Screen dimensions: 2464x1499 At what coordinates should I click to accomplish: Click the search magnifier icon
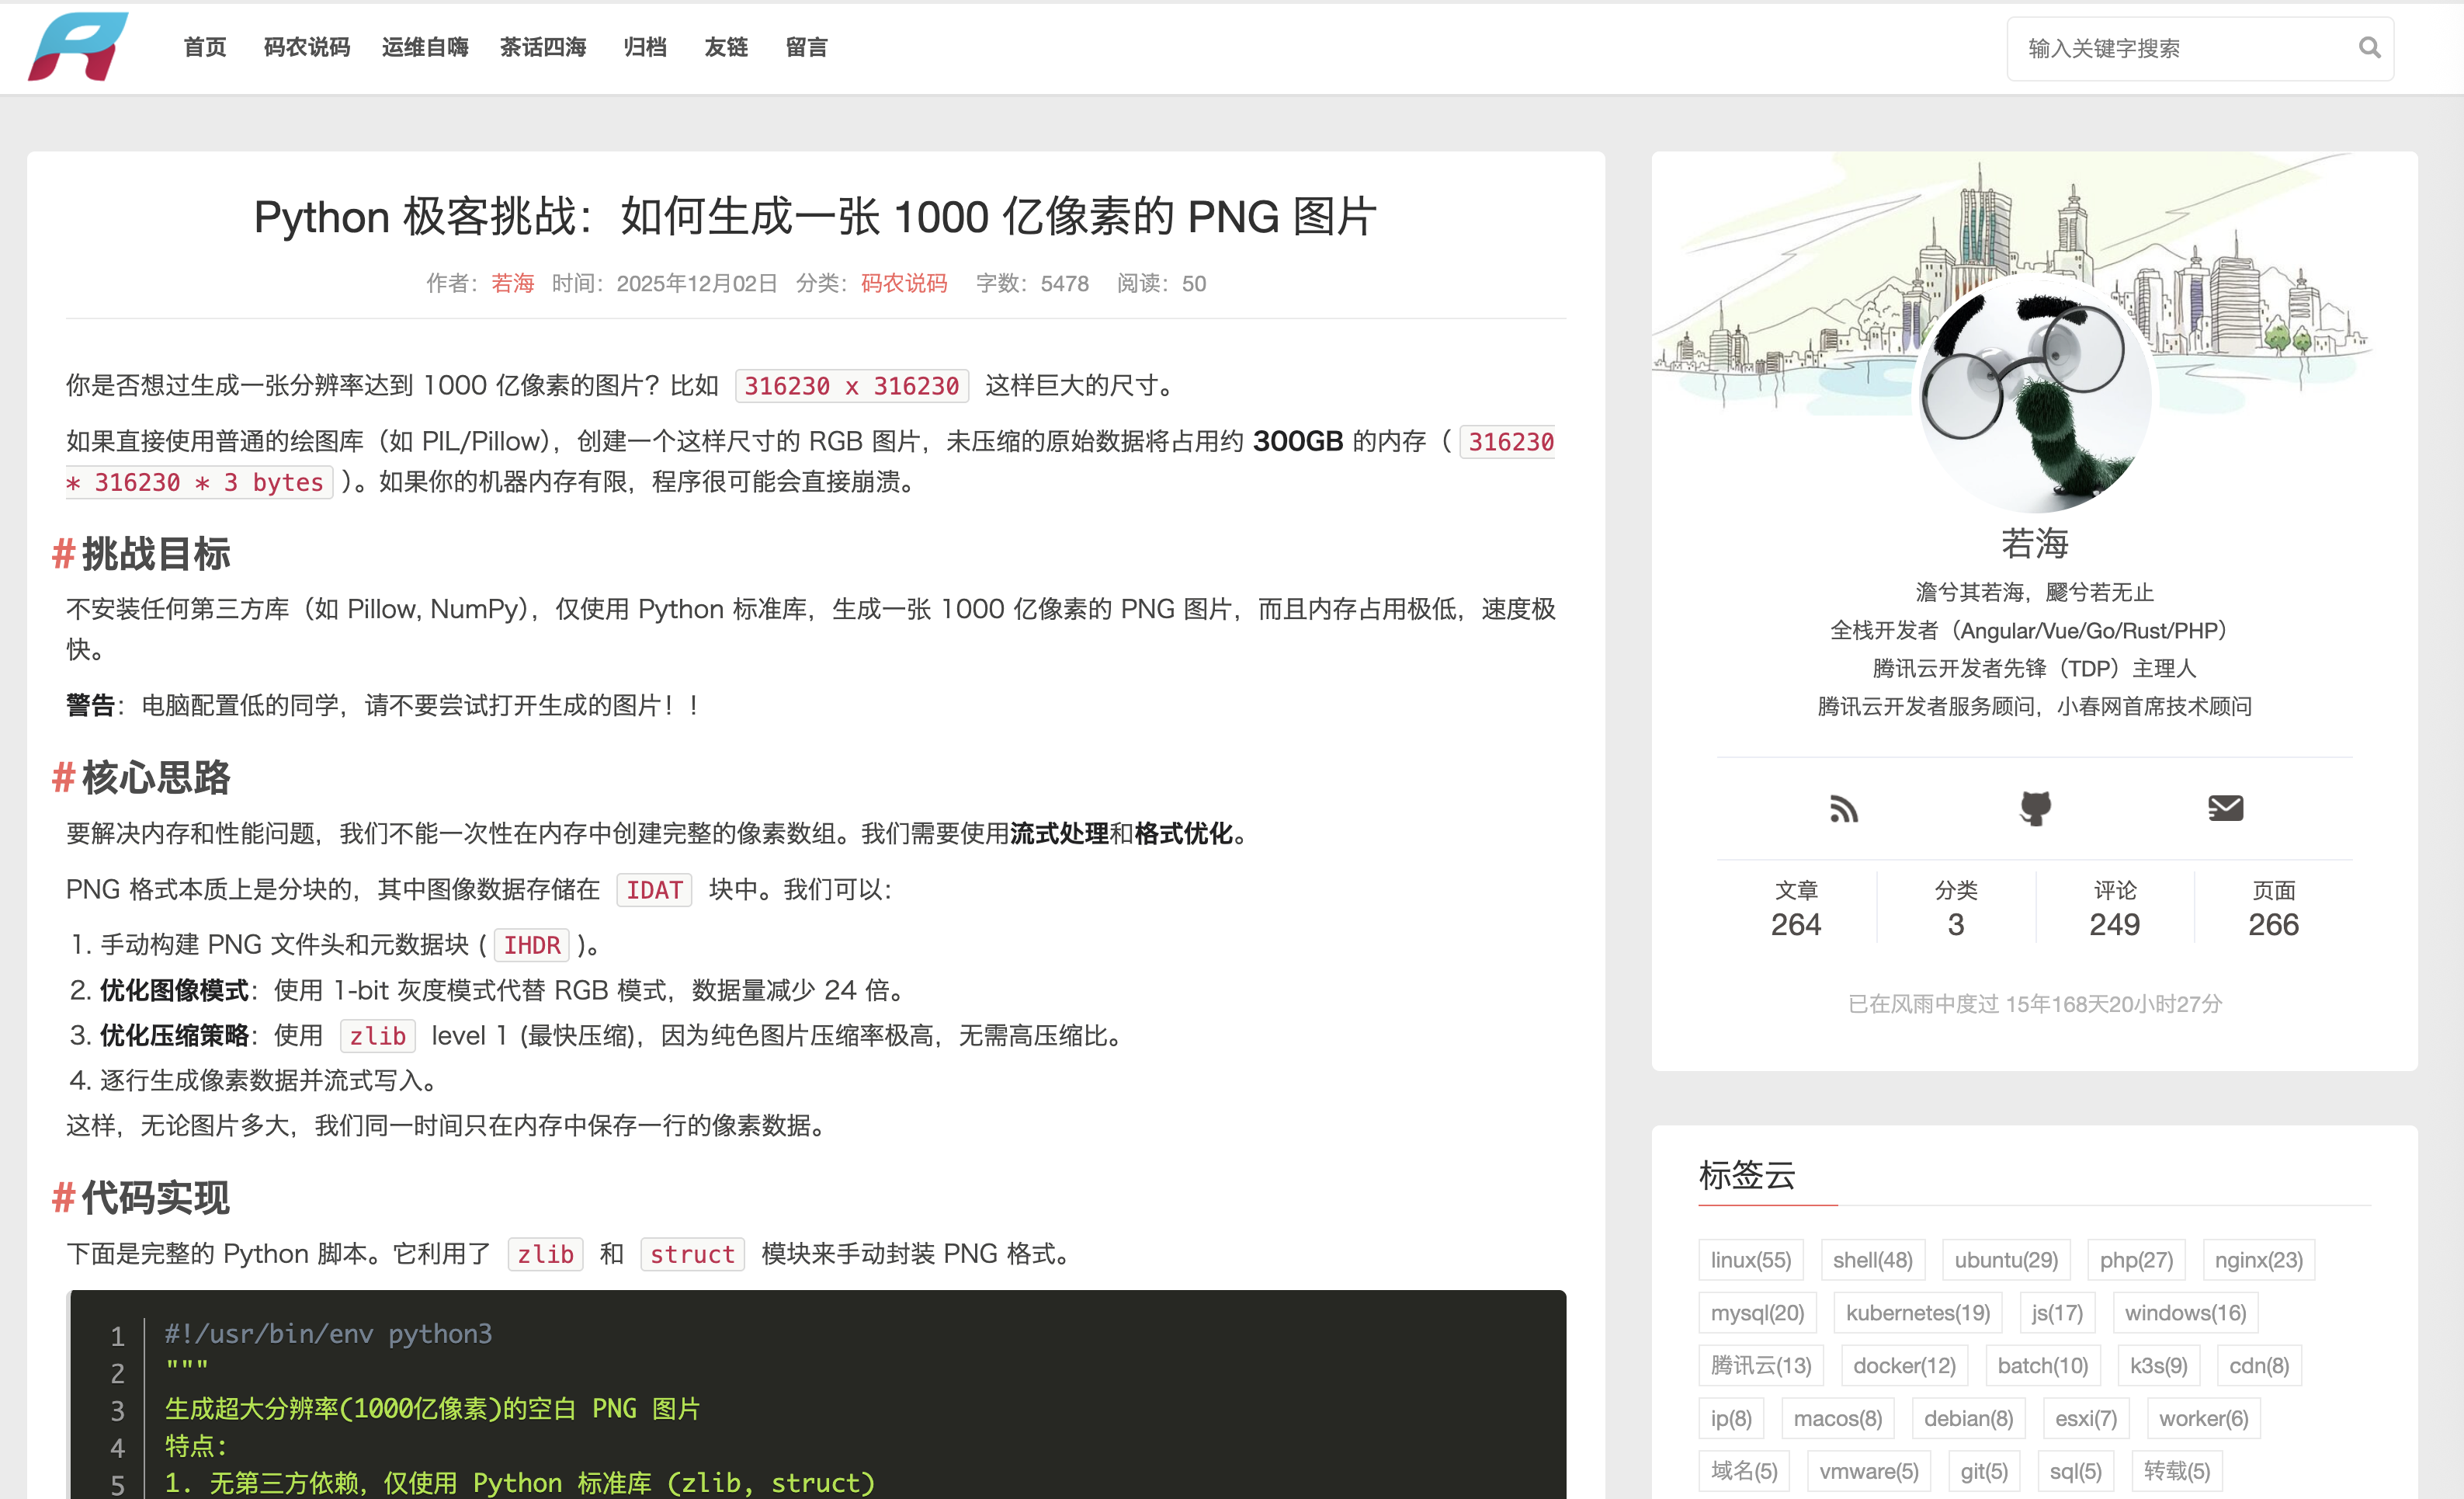click(x=2369, y=47)
